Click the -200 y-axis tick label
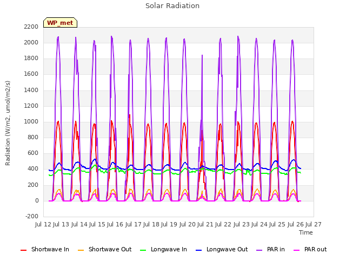 tap(32, 216)
